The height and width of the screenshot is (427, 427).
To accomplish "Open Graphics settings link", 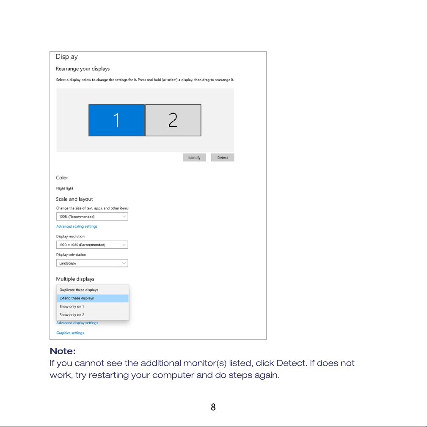I will [70, 333].
